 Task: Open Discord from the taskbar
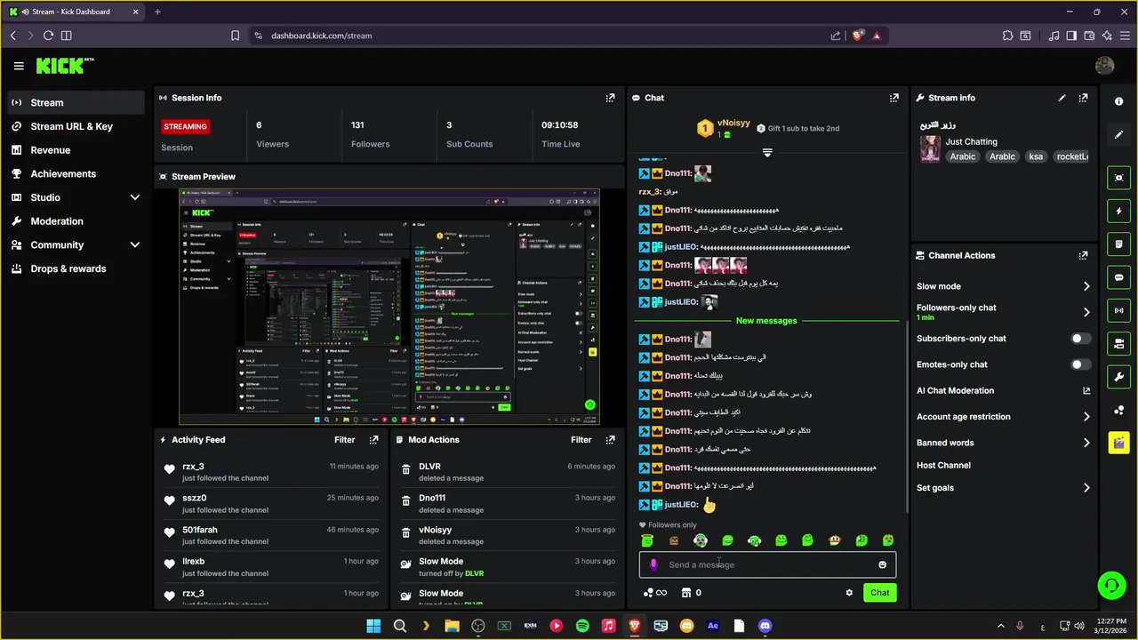(x=765, y=626)
